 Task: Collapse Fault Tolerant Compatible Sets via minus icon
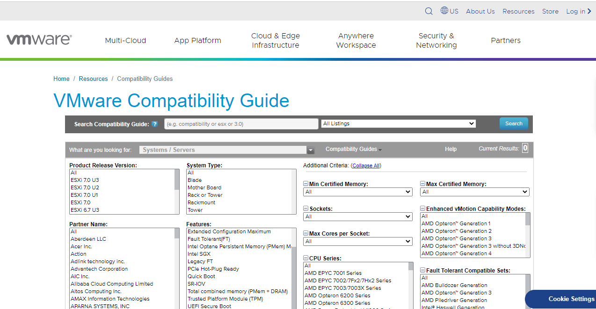point(422,270)
